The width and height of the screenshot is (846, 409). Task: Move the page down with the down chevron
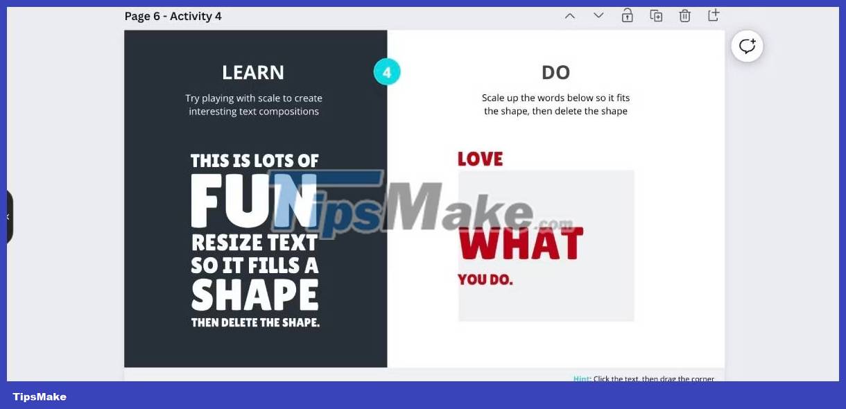pyautogui.click(x=598, y=15)
